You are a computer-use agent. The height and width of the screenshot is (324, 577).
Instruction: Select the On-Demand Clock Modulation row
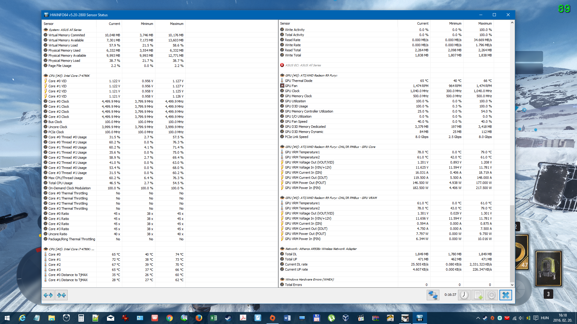(x=114, y=188)
